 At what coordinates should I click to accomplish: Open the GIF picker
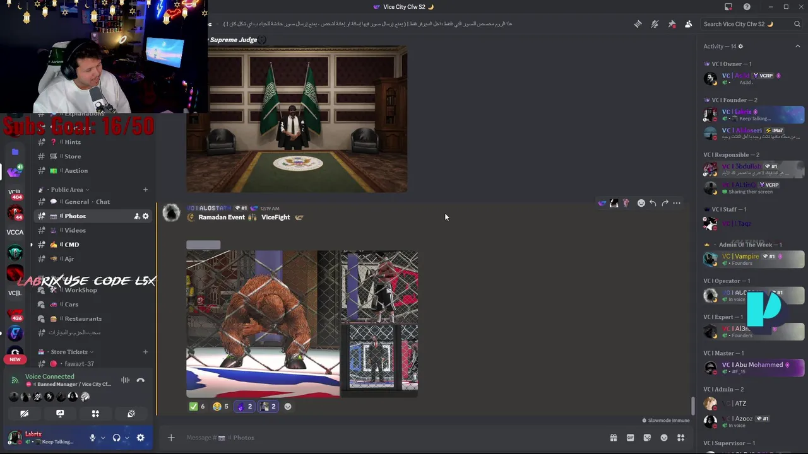tap(630, 438)
